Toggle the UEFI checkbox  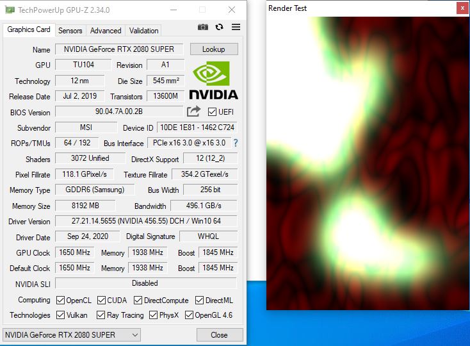(x=212, y=112)
